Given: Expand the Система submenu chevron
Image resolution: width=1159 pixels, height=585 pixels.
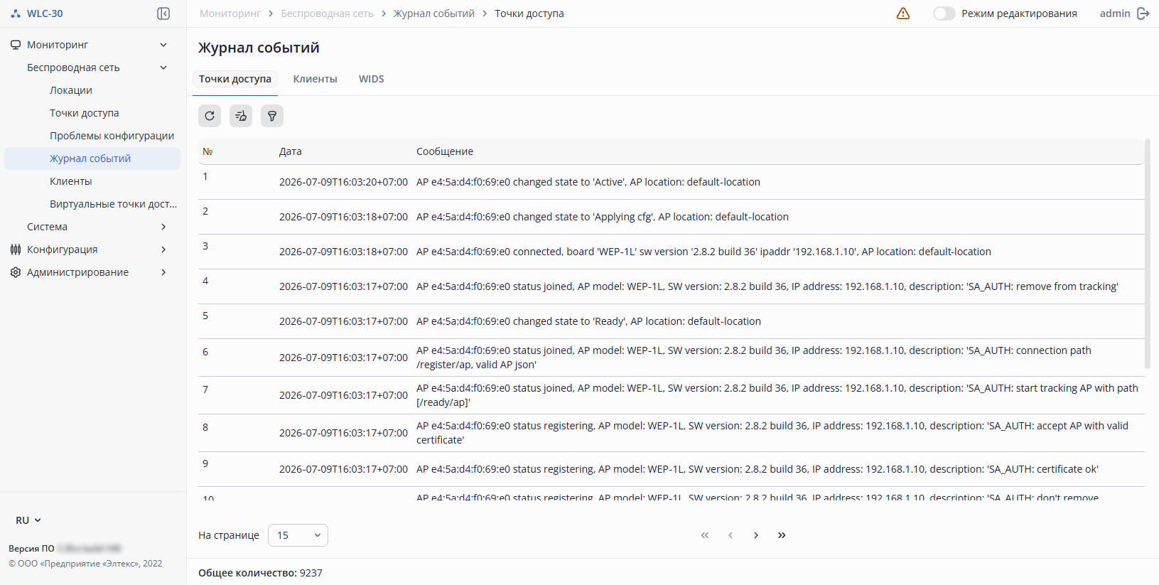Looking at the screenshot, I should point(163,227).
